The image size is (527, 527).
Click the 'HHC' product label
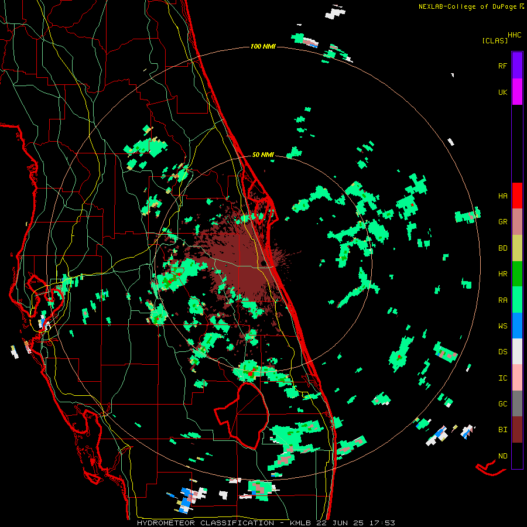pos(515,35)
